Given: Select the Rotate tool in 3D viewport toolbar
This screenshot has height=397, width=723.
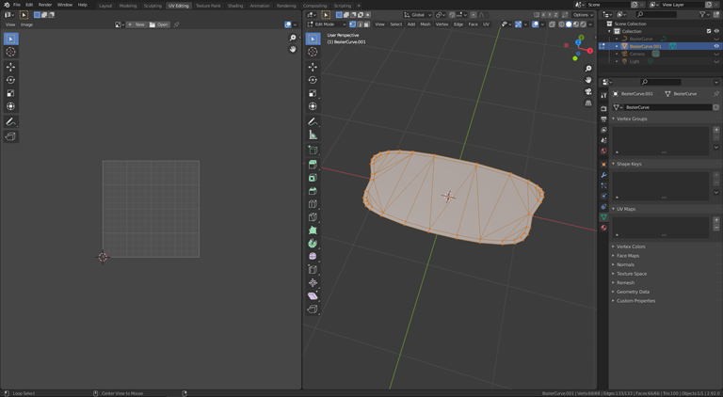Looking at the screenshot, I should click(x=313, y=80).
